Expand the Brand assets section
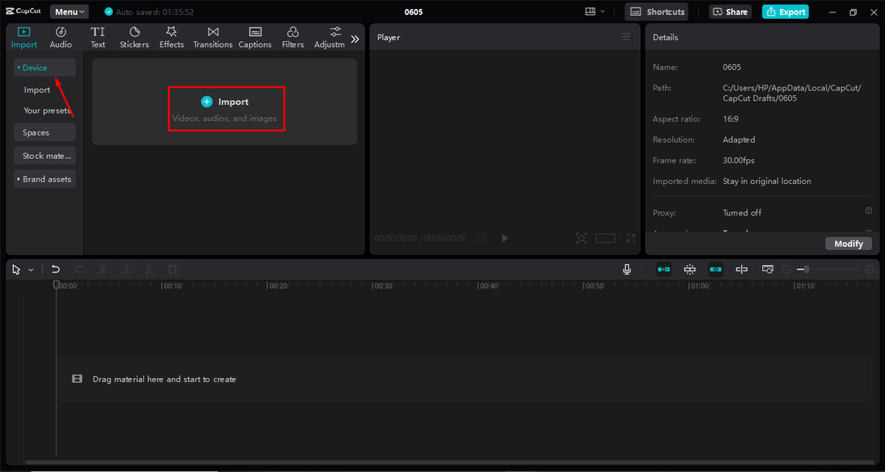 44,179
